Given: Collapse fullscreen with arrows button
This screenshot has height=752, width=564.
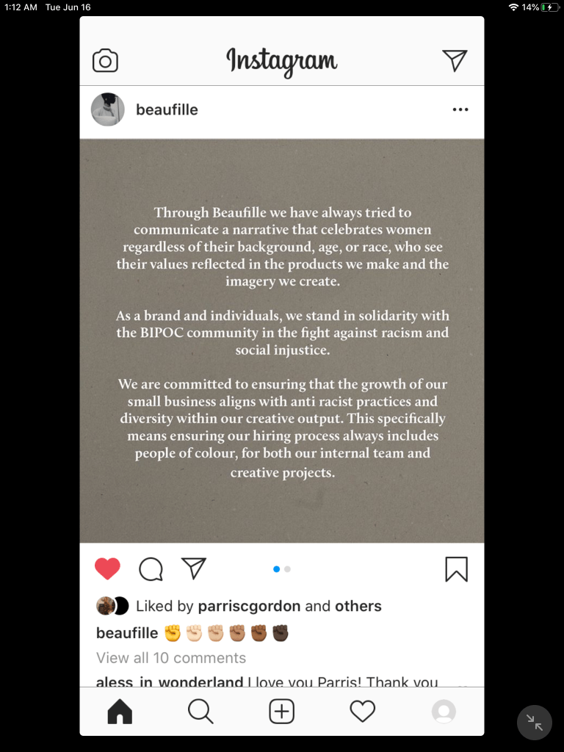Looking at the screenshot, I should (534, 723).
